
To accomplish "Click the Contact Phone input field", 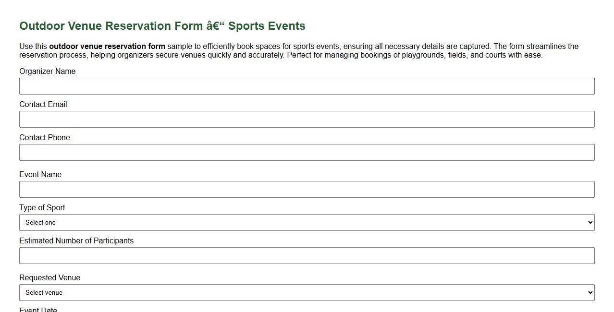I will (x=307, y=152).
